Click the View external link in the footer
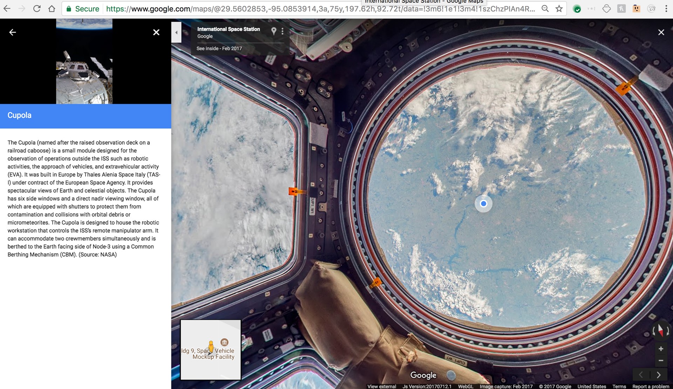The image size is (673, 389). [x=381, y=386]
